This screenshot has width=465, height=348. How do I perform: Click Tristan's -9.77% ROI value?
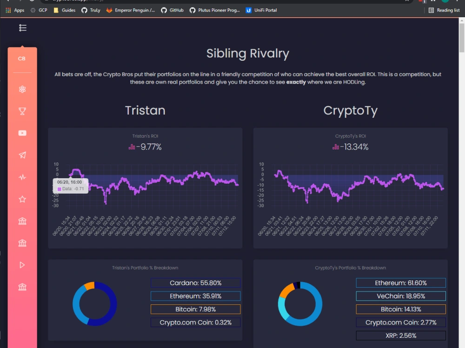pyautogui.click(x=149, y=147)
